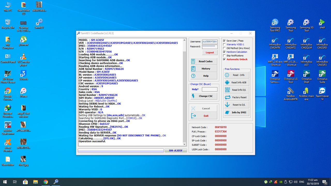Open the Recycle Bin icon
The height and width of the screenshot is (186, 331).
(x=8, y=24)
